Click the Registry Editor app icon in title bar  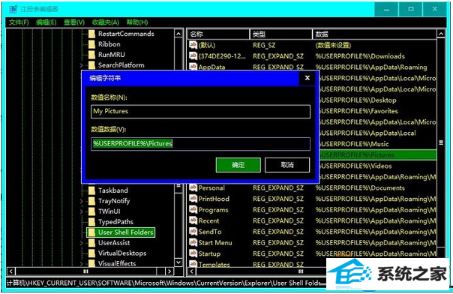(x=13, y=9)
